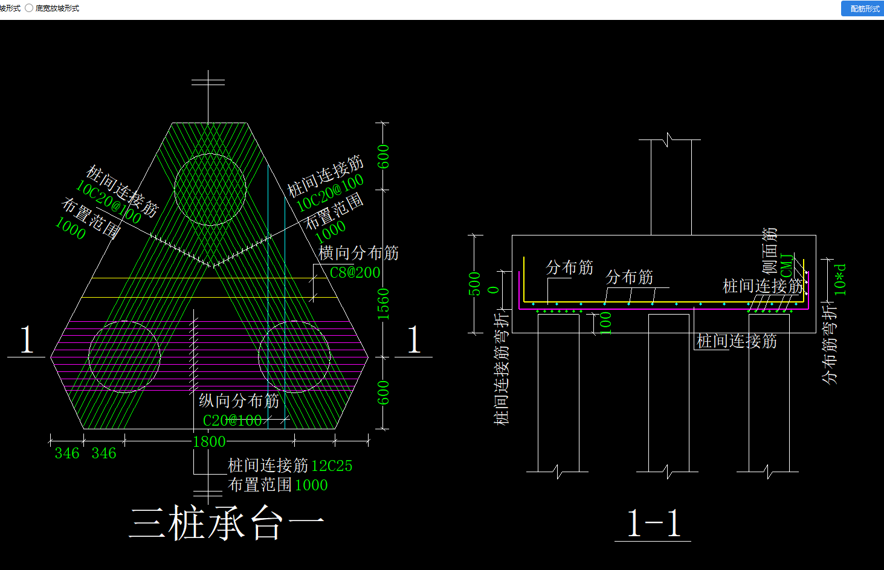Select the 1560 vertical dimension value
Screen dimensions: 884x570
[x=383, y=304]
